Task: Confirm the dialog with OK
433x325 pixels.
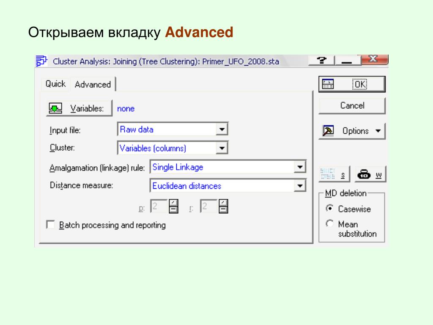Action: pos(352,84)
